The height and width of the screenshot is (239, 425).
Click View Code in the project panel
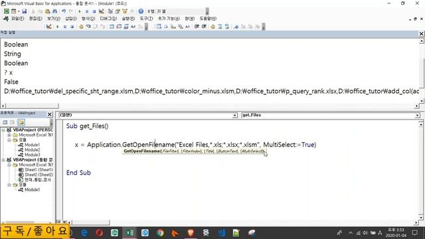[5, 122]
